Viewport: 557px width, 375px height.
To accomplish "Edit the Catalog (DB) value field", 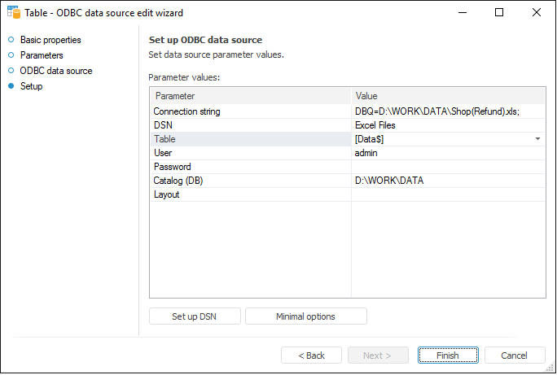I will tap(448, 181).
